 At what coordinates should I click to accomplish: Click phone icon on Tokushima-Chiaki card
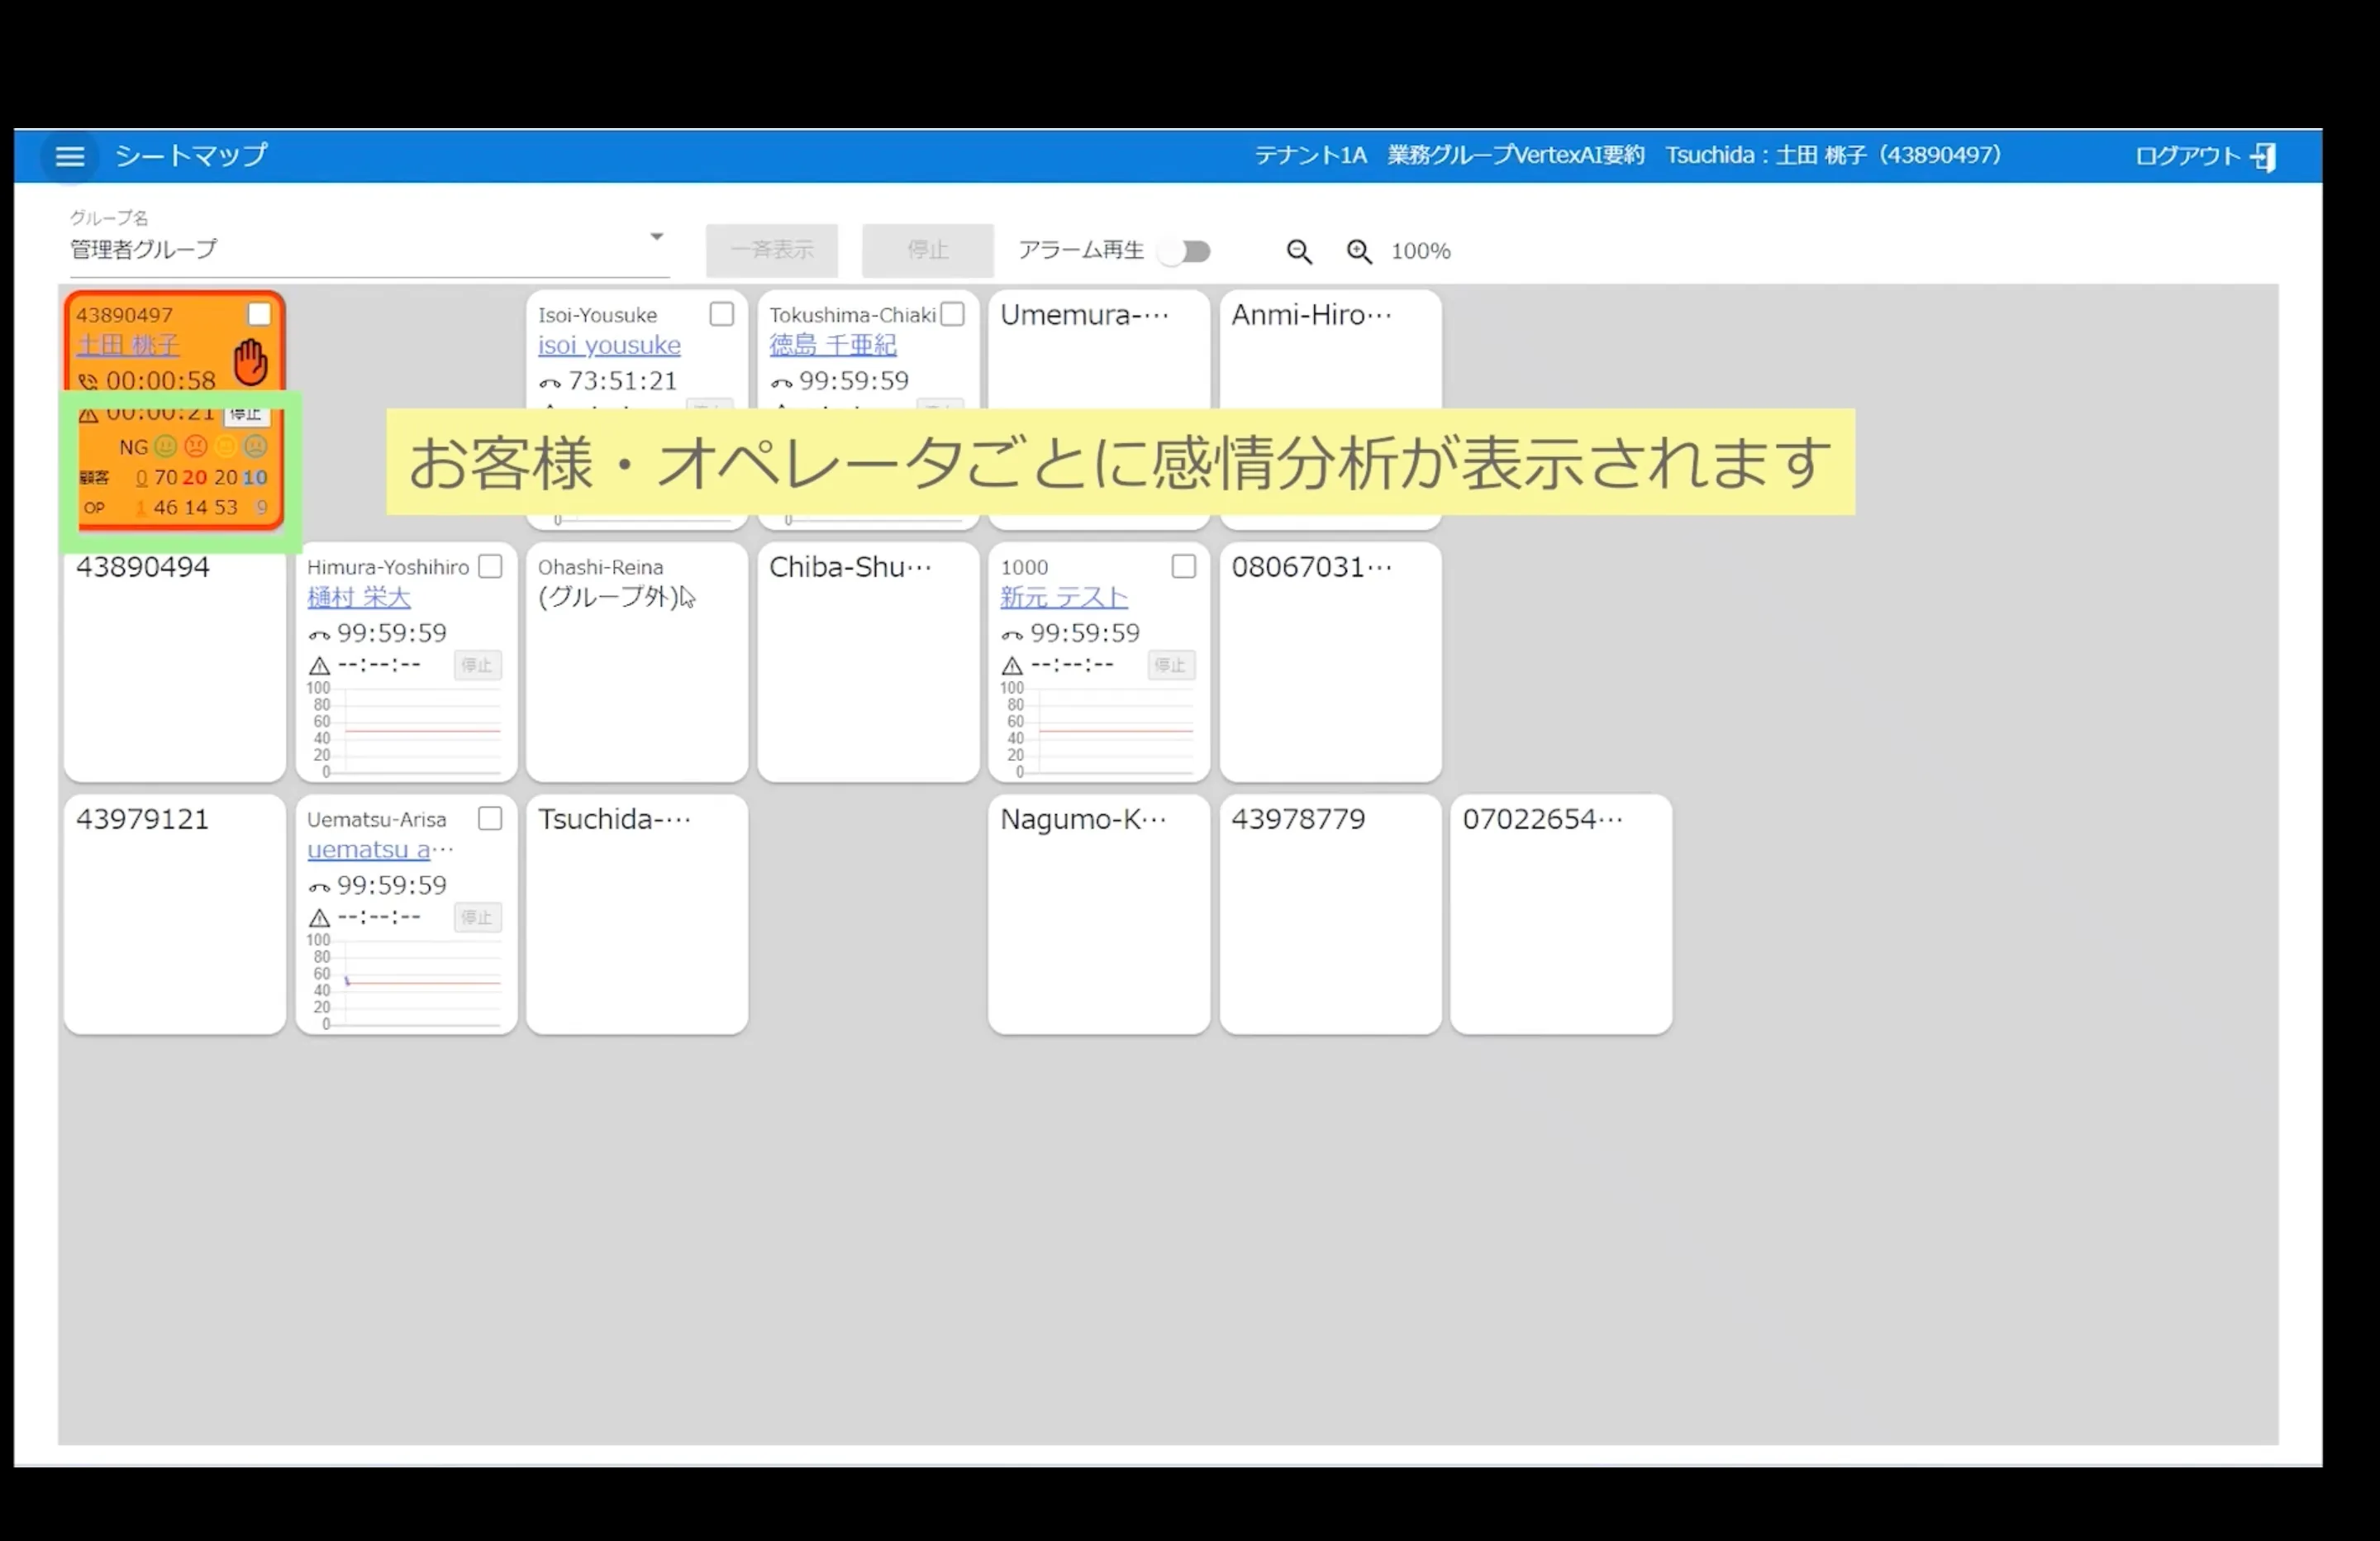[x=781, y=382]
